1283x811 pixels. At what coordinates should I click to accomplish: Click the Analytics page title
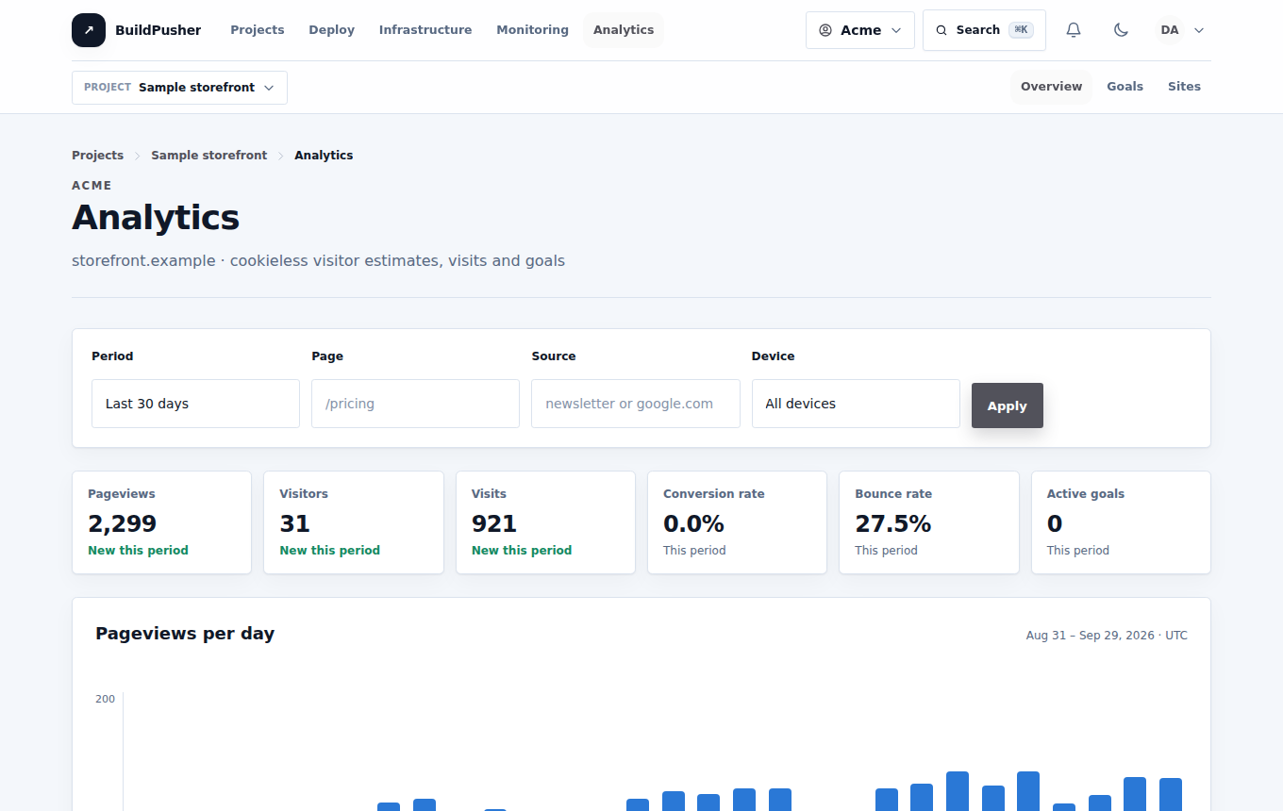coord(156,218)
